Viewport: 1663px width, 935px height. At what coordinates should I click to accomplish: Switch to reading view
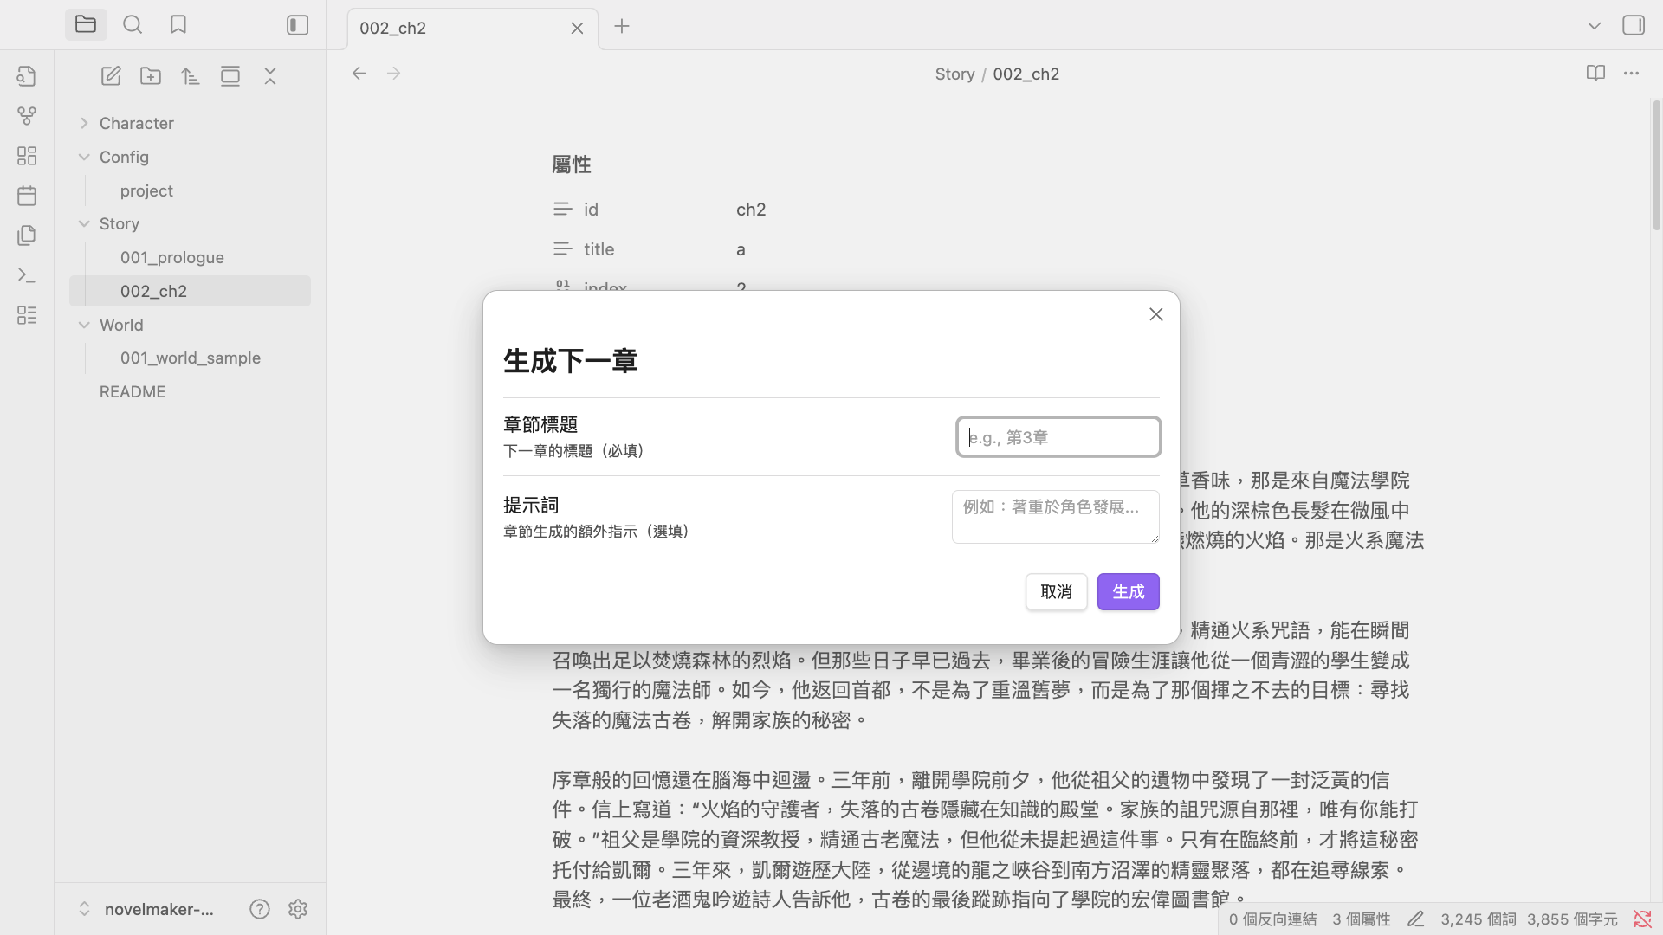click(x=1595, y=74)
